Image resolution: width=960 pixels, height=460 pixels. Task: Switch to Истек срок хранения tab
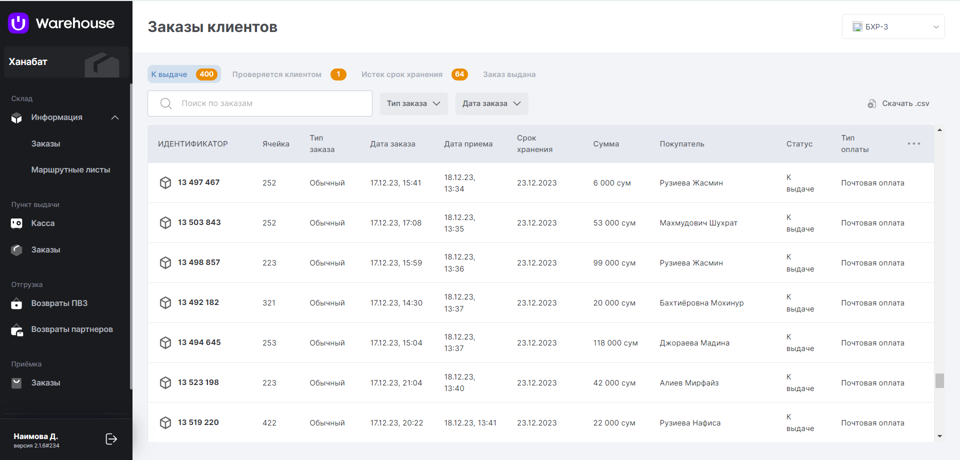[x=402, y=74]
